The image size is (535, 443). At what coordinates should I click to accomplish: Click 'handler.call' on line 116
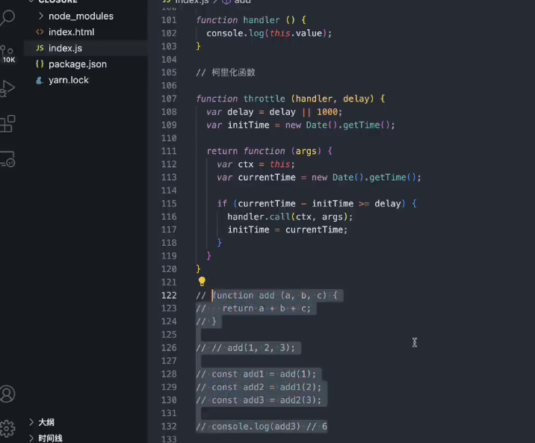(x=259, y=217)
